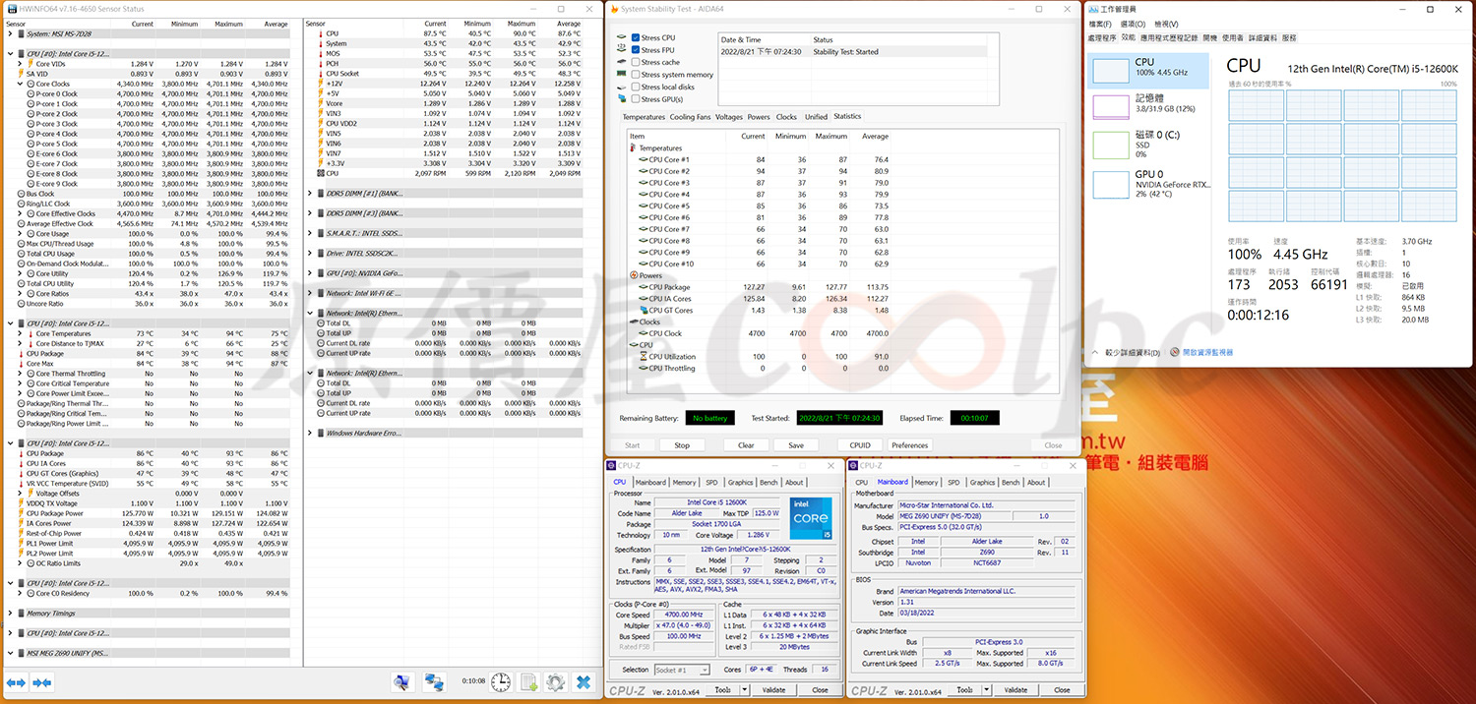Open 開啟資源監視器 link in Task Manager
The image size is (1476, 704).
click(x=1207, y=352)
